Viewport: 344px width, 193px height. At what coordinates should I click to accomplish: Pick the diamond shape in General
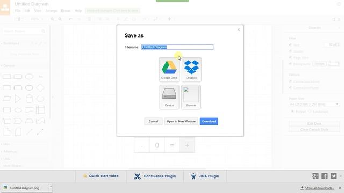(x=40, y=88)
